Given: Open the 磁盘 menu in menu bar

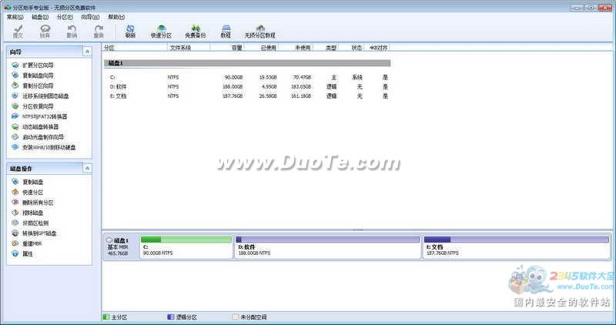Looking at the screenshot, I should click(x=41, y=16).
